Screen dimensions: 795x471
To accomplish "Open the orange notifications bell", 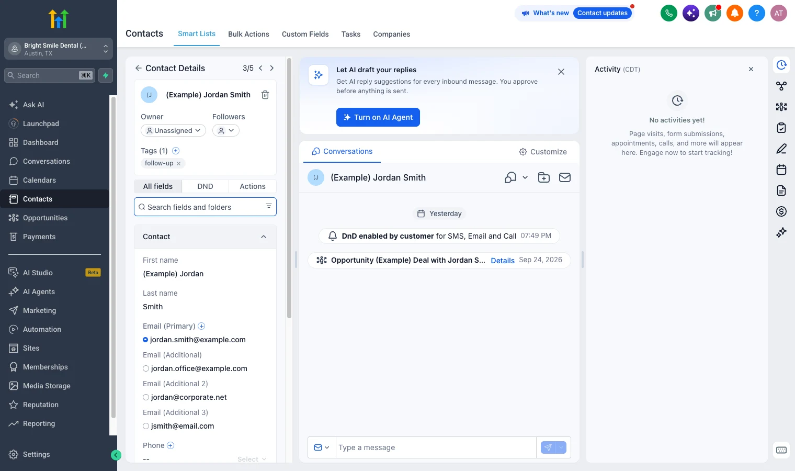I will click(735, 13).
